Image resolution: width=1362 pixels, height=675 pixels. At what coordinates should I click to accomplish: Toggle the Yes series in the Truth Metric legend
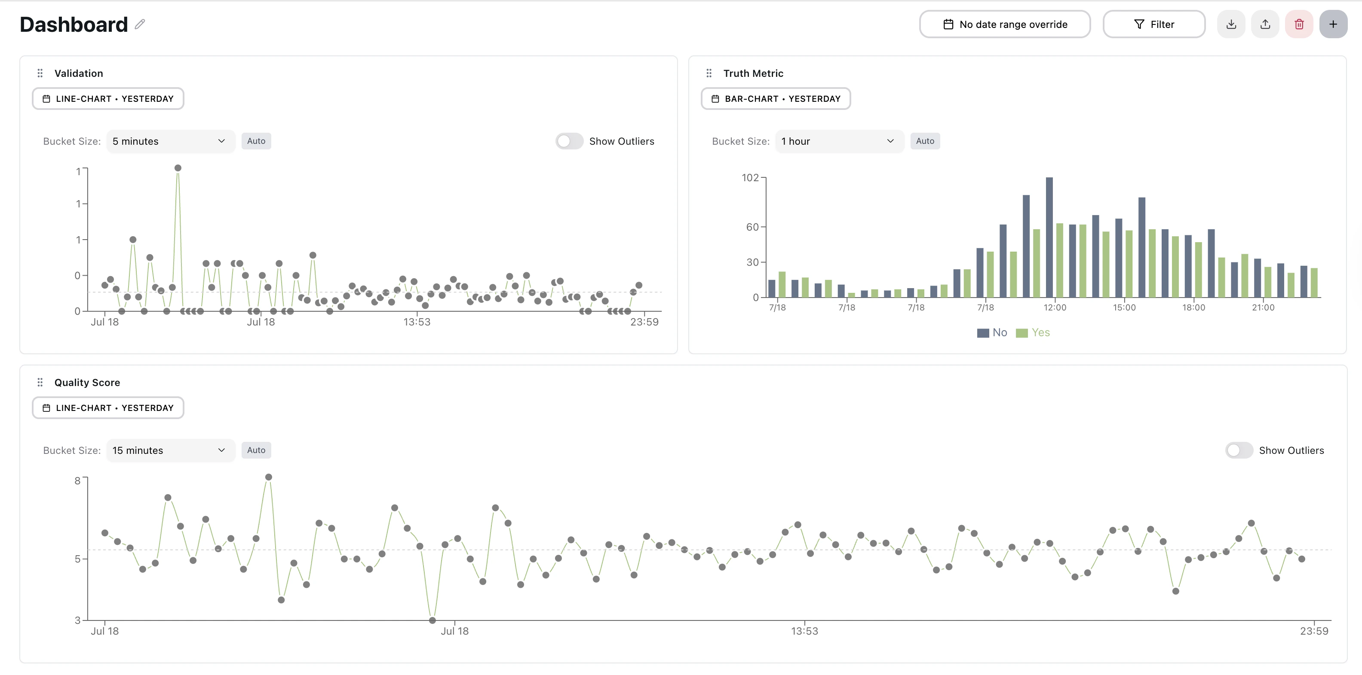(1032, 332)
